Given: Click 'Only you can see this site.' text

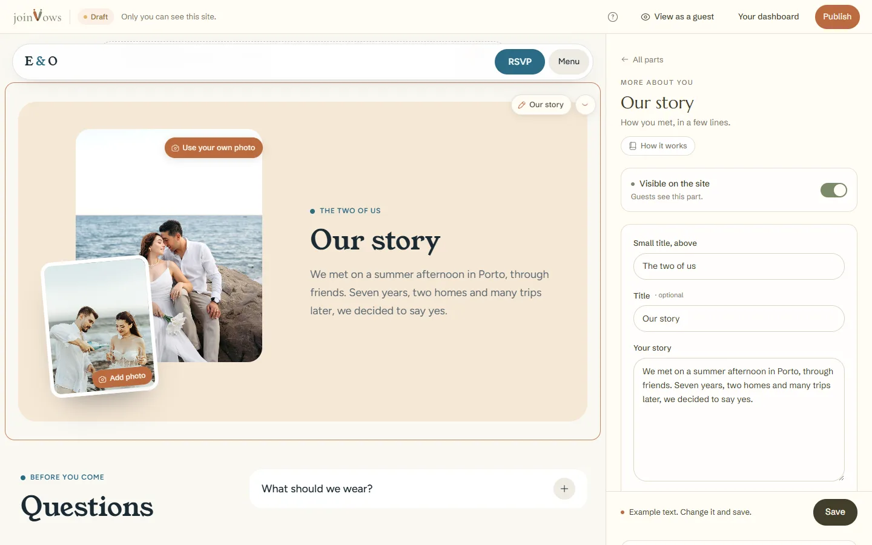Looking at the screenshot, I should pos(168,17).
